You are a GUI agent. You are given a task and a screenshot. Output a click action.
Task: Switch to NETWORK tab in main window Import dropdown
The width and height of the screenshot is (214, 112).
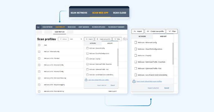click(93, 43)
